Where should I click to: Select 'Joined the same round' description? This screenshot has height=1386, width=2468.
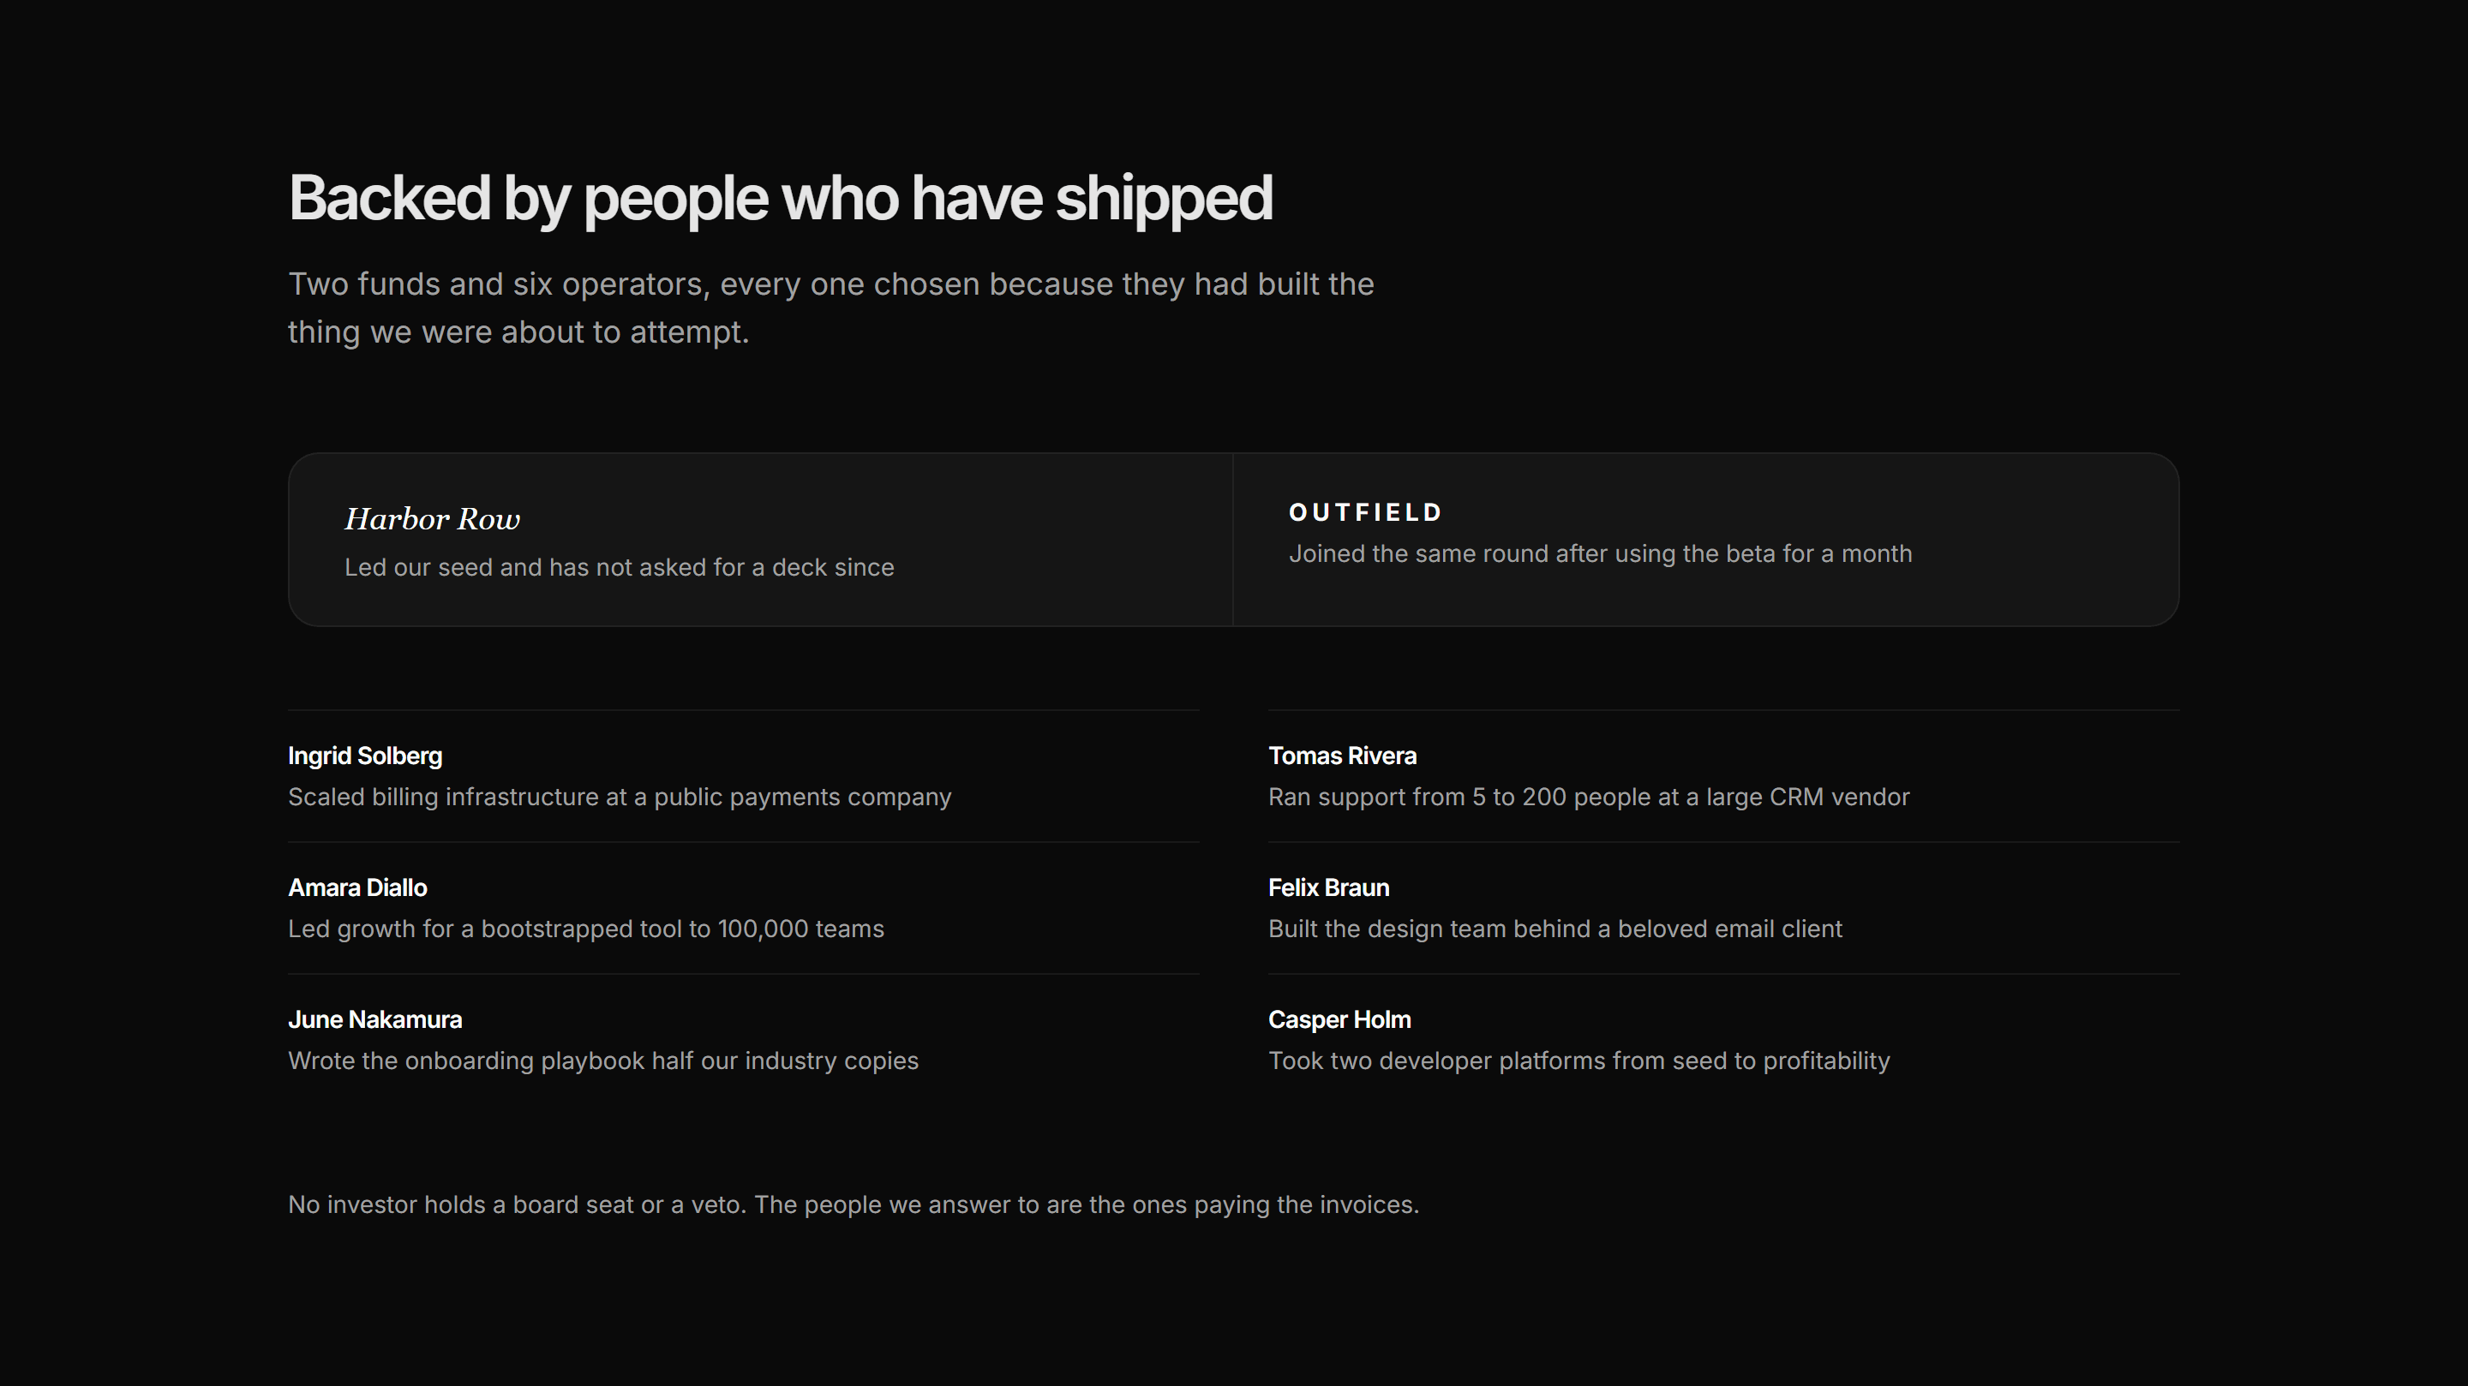coord(1600,553)
